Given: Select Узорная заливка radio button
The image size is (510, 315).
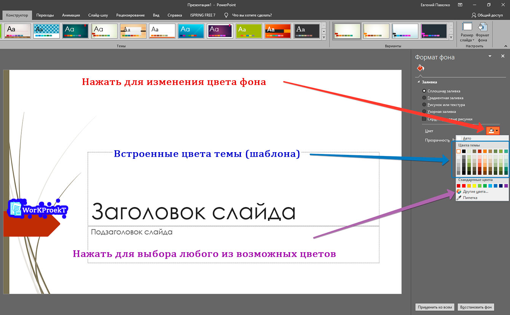Looking at the screenshot, I should coord(424,111).
